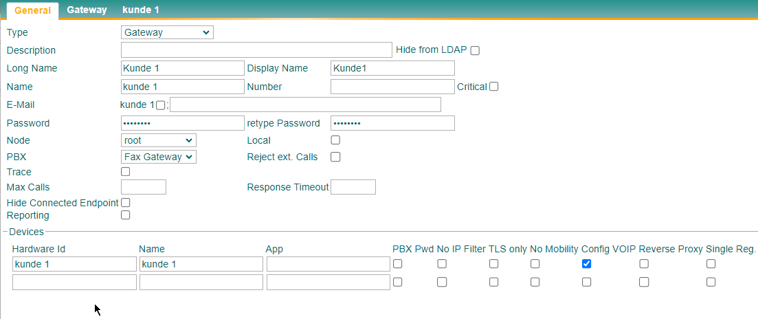Enable Hide Connected Endpoint checkbox

click(125, 202)
